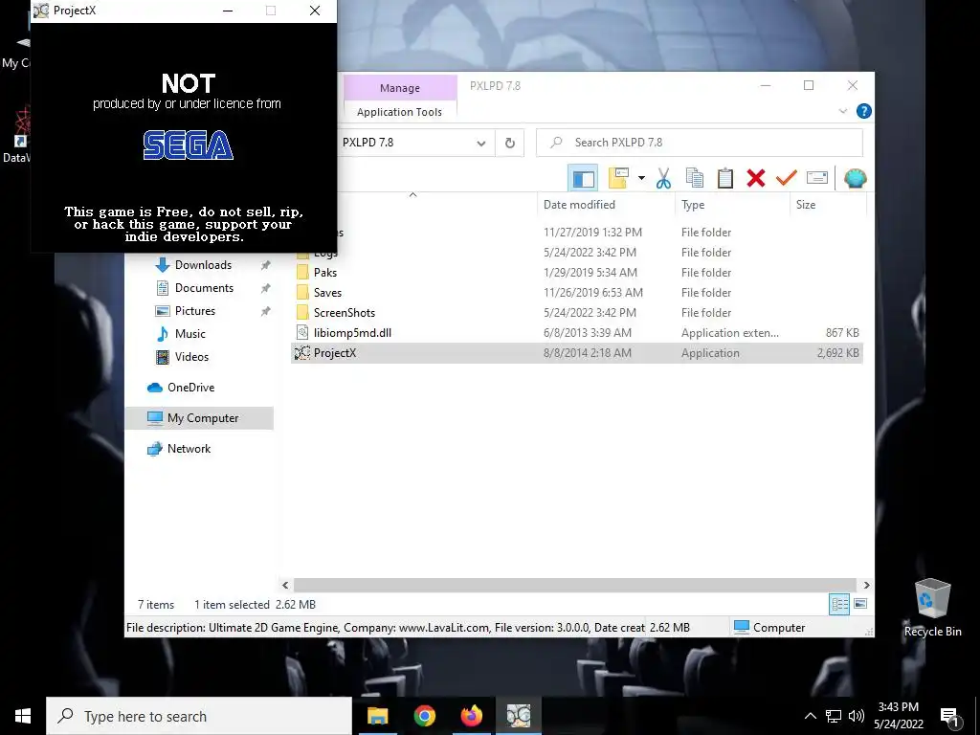Sort by the Type column header

pos(732,205)
